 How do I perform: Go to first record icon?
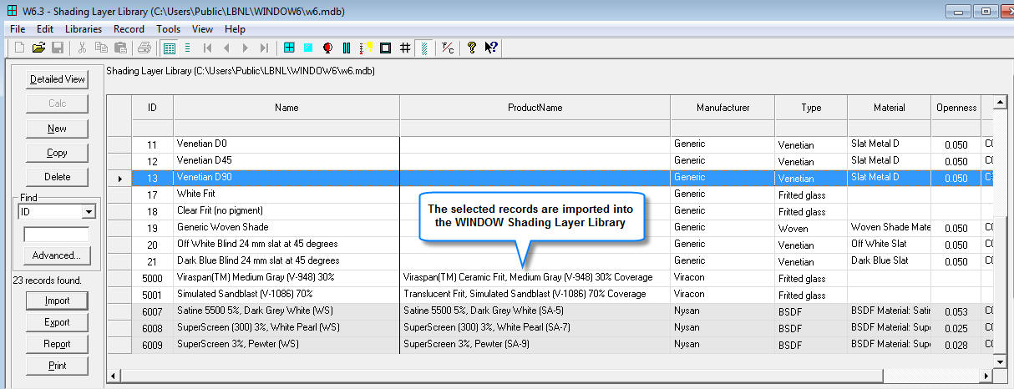click(x=207, y=48)
